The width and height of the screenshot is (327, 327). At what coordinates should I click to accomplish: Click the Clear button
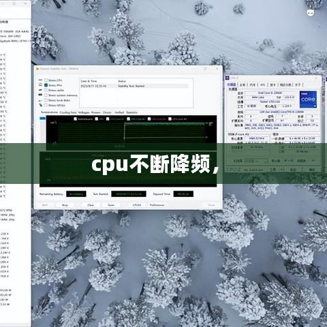tap(91, 205)
